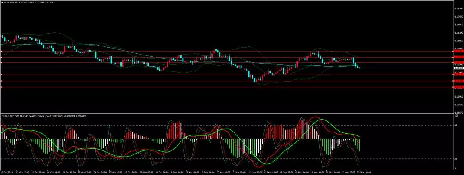This screenshot has width=464, height=175.
Task: Click the triangle arrow before EURUSD,H4
Action: 3,3
